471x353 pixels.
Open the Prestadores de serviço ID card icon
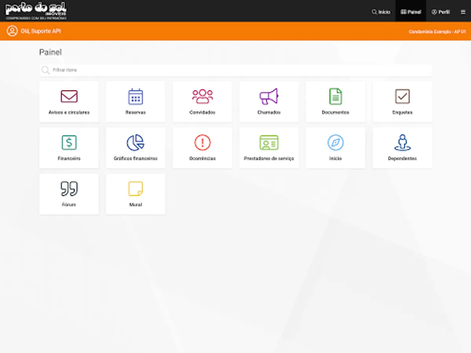pyautogui.click(x=269, y=142)
